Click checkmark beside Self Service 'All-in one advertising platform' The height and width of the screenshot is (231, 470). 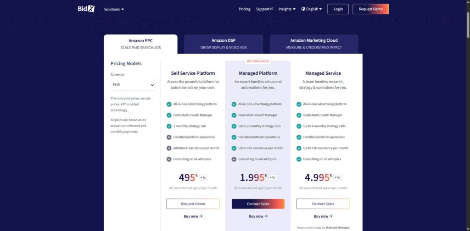coord(169,104)
